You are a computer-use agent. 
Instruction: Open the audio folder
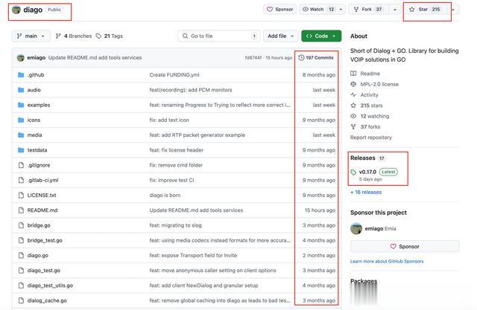coord(34,90)
